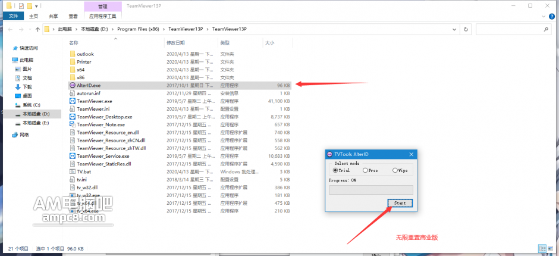
Task: Click the TeamViewer.ini file icon
Action: point(73,109)
